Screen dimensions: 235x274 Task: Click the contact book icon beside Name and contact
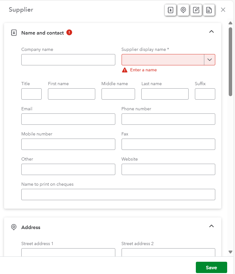click(14, 33)
